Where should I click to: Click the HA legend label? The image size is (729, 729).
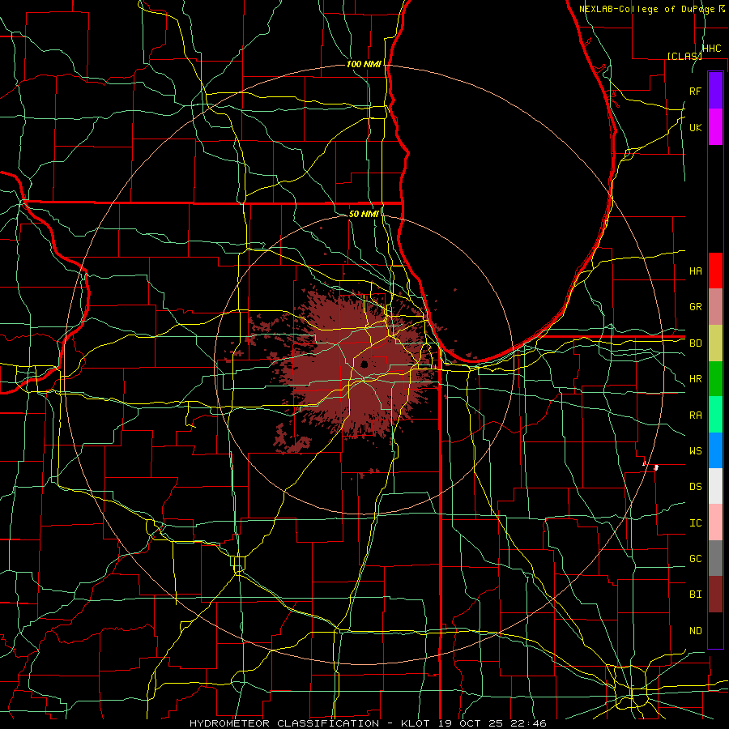pyautogui.click(x=695, y=271)
